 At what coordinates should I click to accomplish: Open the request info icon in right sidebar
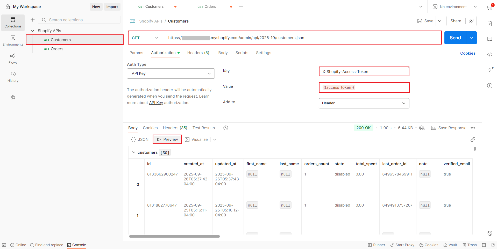coord(489,86)
